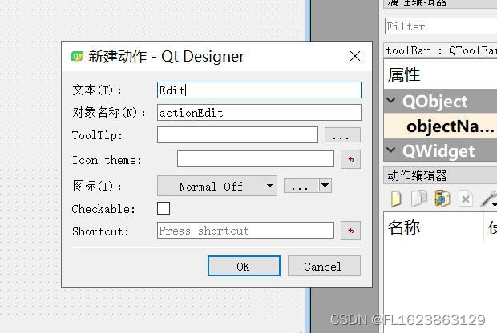This screenshot has width=497, height=333.
Task: Click the Press shortcut field
Action: (x=245, y=231)
